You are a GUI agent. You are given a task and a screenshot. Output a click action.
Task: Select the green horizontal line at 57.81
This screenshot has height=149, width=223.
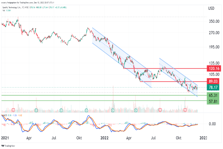[104, 101]
